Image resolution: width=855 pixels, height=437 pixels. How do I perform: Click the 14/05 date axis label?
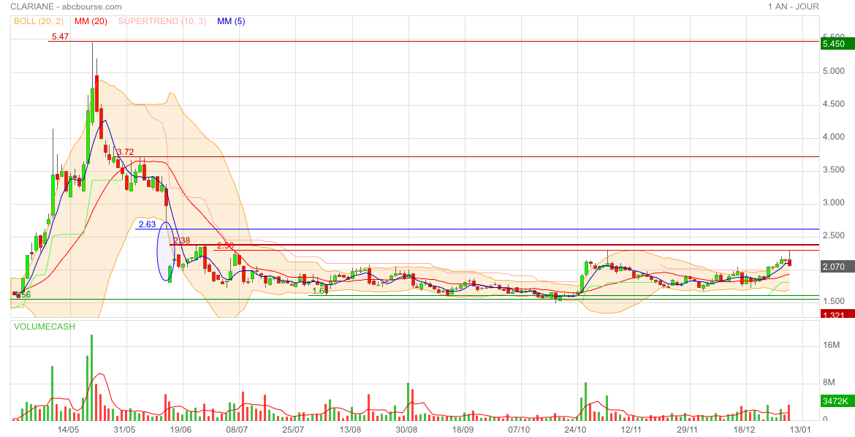tap(69, 430)
